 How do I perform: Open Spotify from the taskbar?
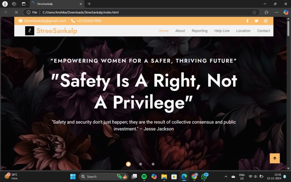click(144, 177)
